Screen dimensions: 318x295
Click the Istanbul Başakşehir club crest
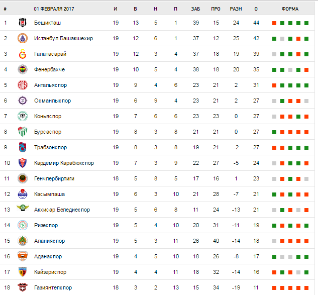point(22,38)
